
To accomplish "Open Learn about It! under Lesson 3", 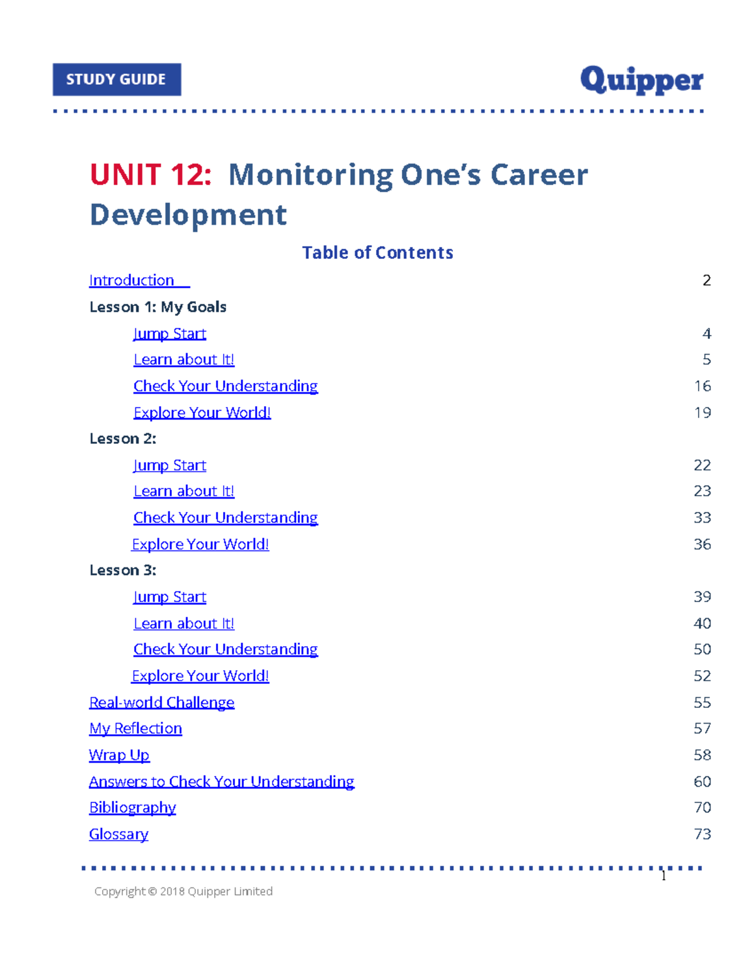I will tap(183, 623).
